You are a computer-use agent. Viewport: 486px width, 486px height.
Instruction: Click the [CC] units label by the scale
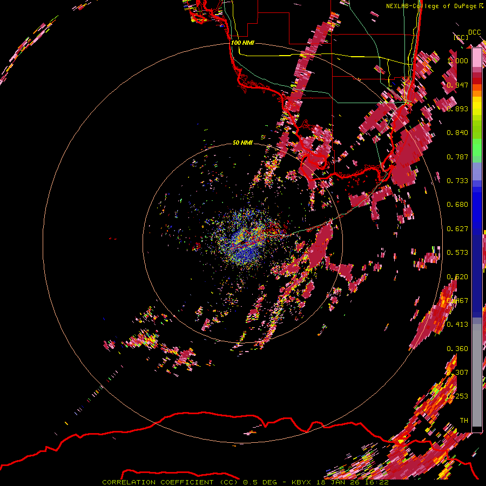(x=461, y=37)
